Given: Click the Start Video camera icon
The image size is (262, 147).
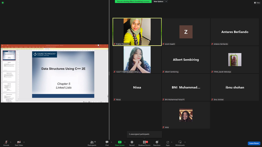Looking at the screenshot, I should click(19, 142).
